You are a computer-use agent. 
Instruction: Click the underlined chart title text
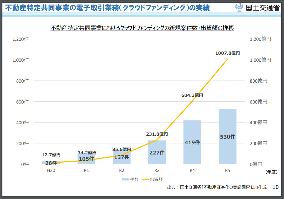click(142, 28)
